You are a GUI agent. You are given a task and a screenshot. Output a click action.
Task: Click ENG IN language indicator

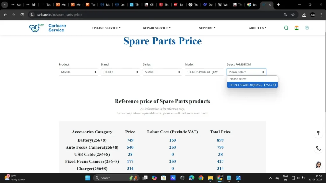(285, 178)
